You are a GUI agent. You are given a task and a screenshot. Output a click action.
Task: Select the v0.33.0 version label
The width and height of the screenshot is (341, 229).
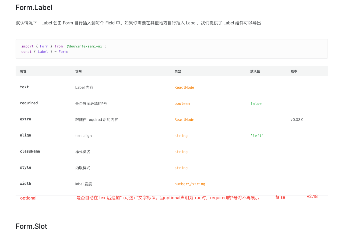297,120
